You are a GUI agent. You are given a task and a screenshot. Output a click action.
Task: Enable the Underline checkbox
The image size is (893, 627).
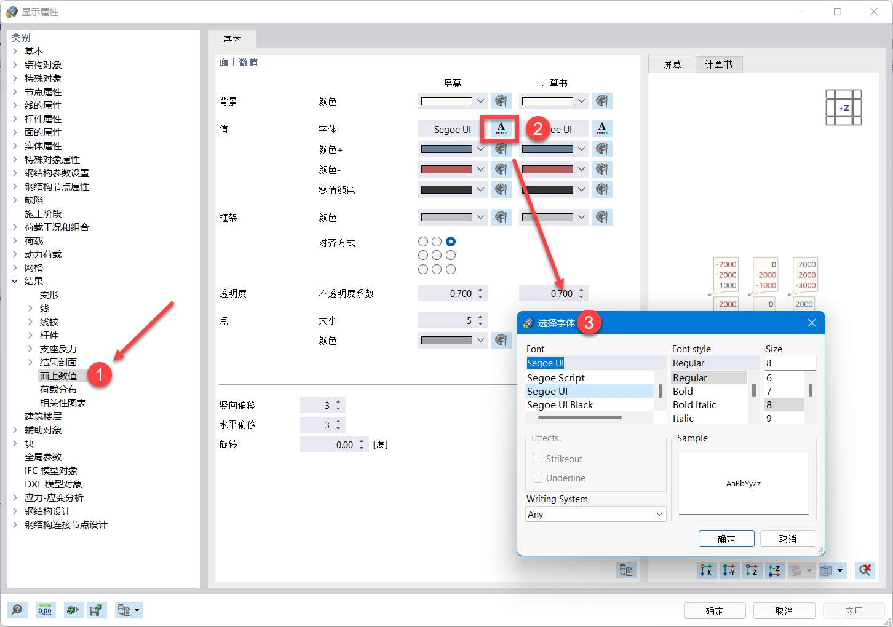[538, 478]
